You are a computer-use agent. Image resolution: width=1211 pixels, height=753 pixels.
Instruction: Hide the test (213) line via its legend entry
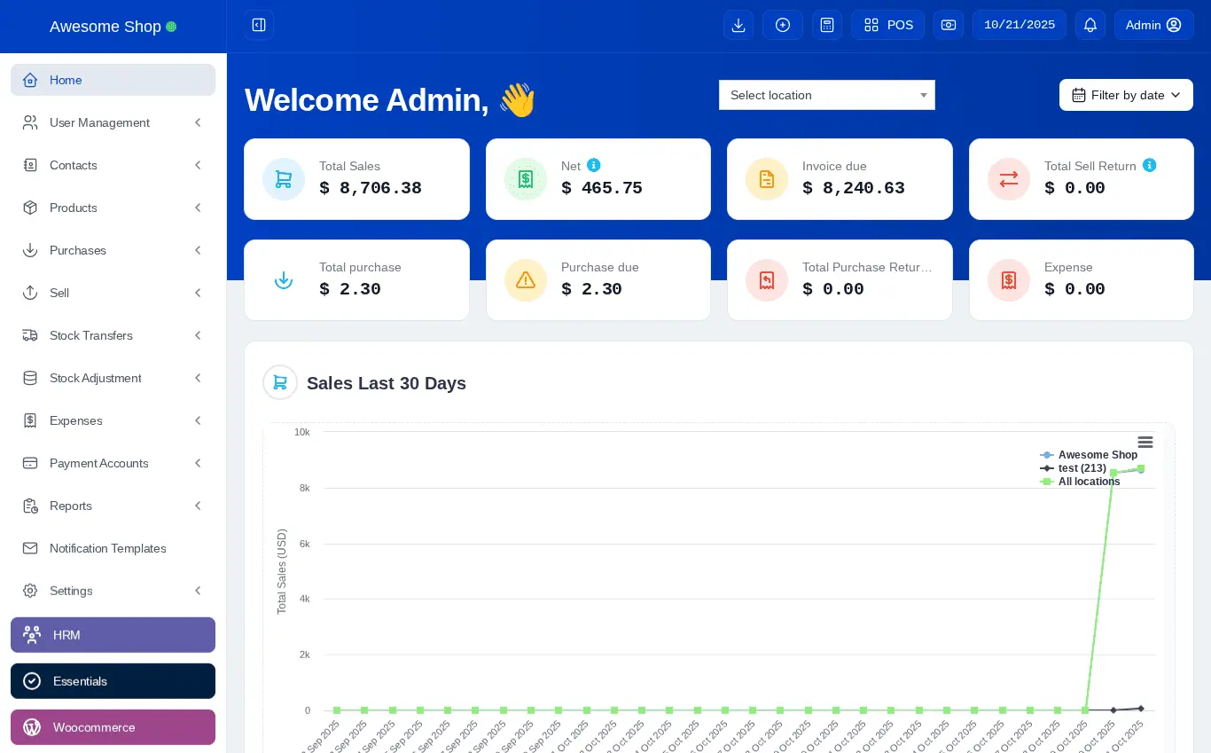point(1082,468)
